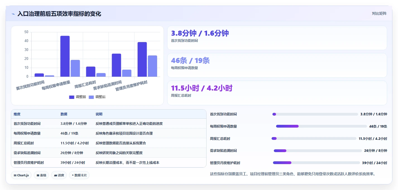Image resolution: width=398 pixels, height=190 pixels.
Task: Click the 调整前 bar for 需求缺陷追溯时间
Action: click(x=116, y=65)
